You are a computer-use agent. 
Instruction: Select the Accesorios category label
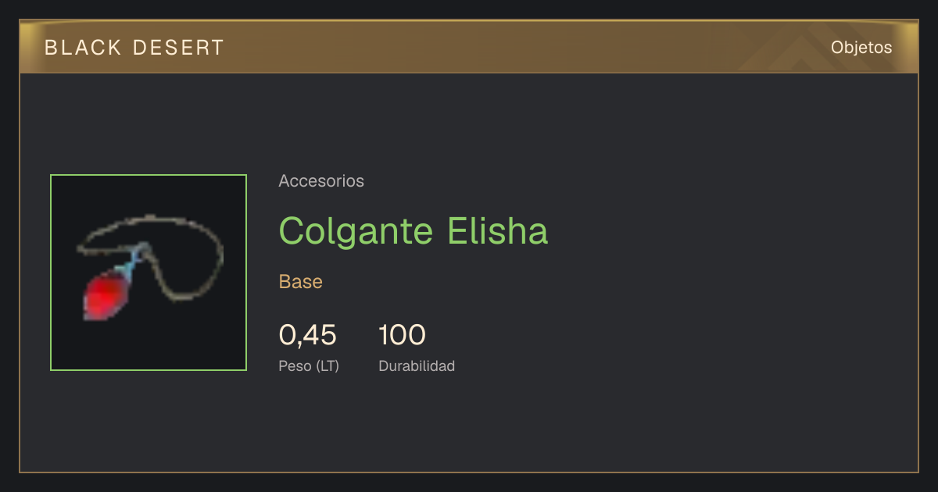[x=321, y=181]
